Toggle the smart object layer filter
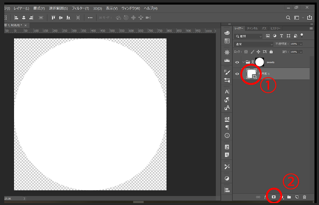 (x=296, y=36)
